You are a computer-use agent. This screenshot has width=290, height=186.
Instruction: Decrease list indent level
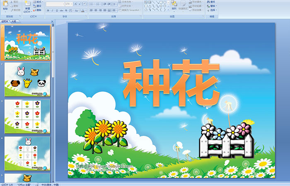tap(105, 4)
